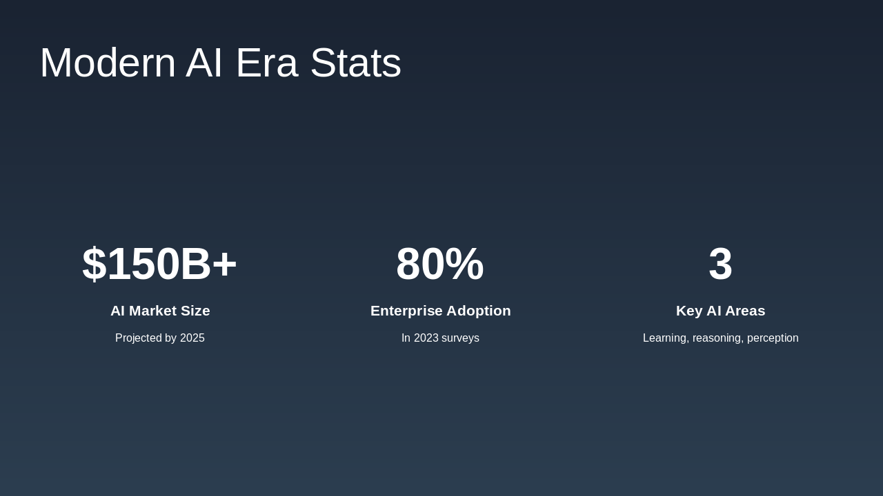The width and height of the screenshot is (883, 496).
Task: Click the word Stats in the title
Action: tap(355, 63)
